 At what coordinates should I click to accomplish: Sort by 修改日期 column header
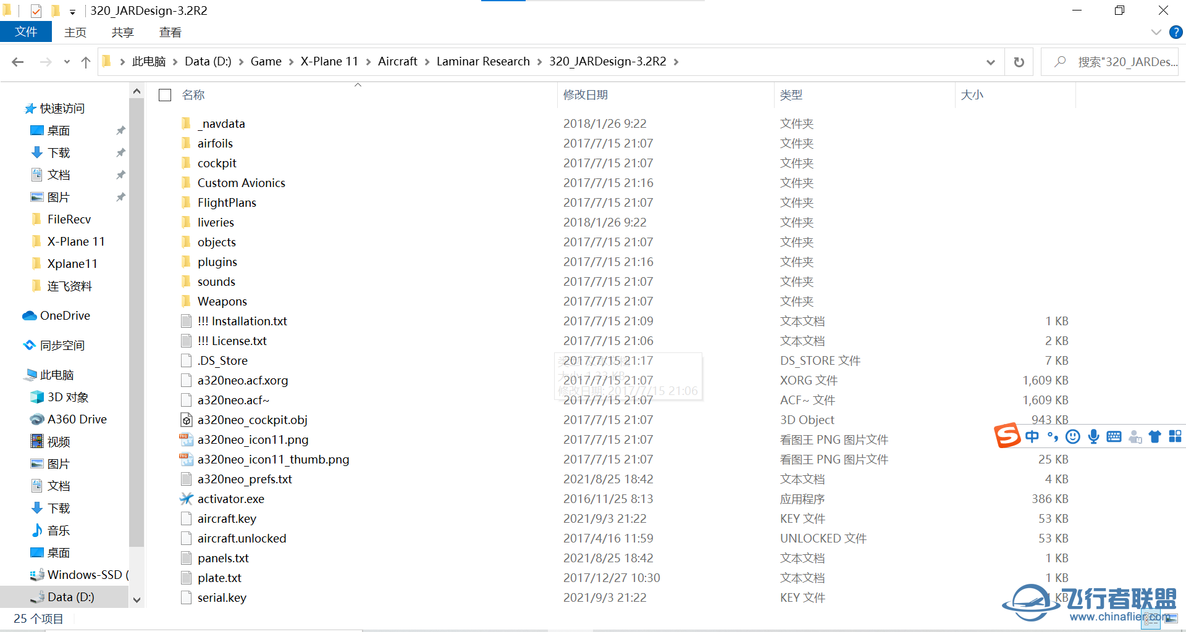(x=586, y=95)
